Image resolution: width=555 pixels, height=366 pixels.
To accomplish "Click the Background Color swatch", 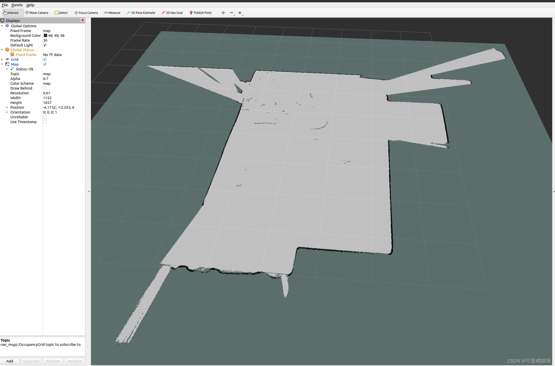I will [45, 36].
